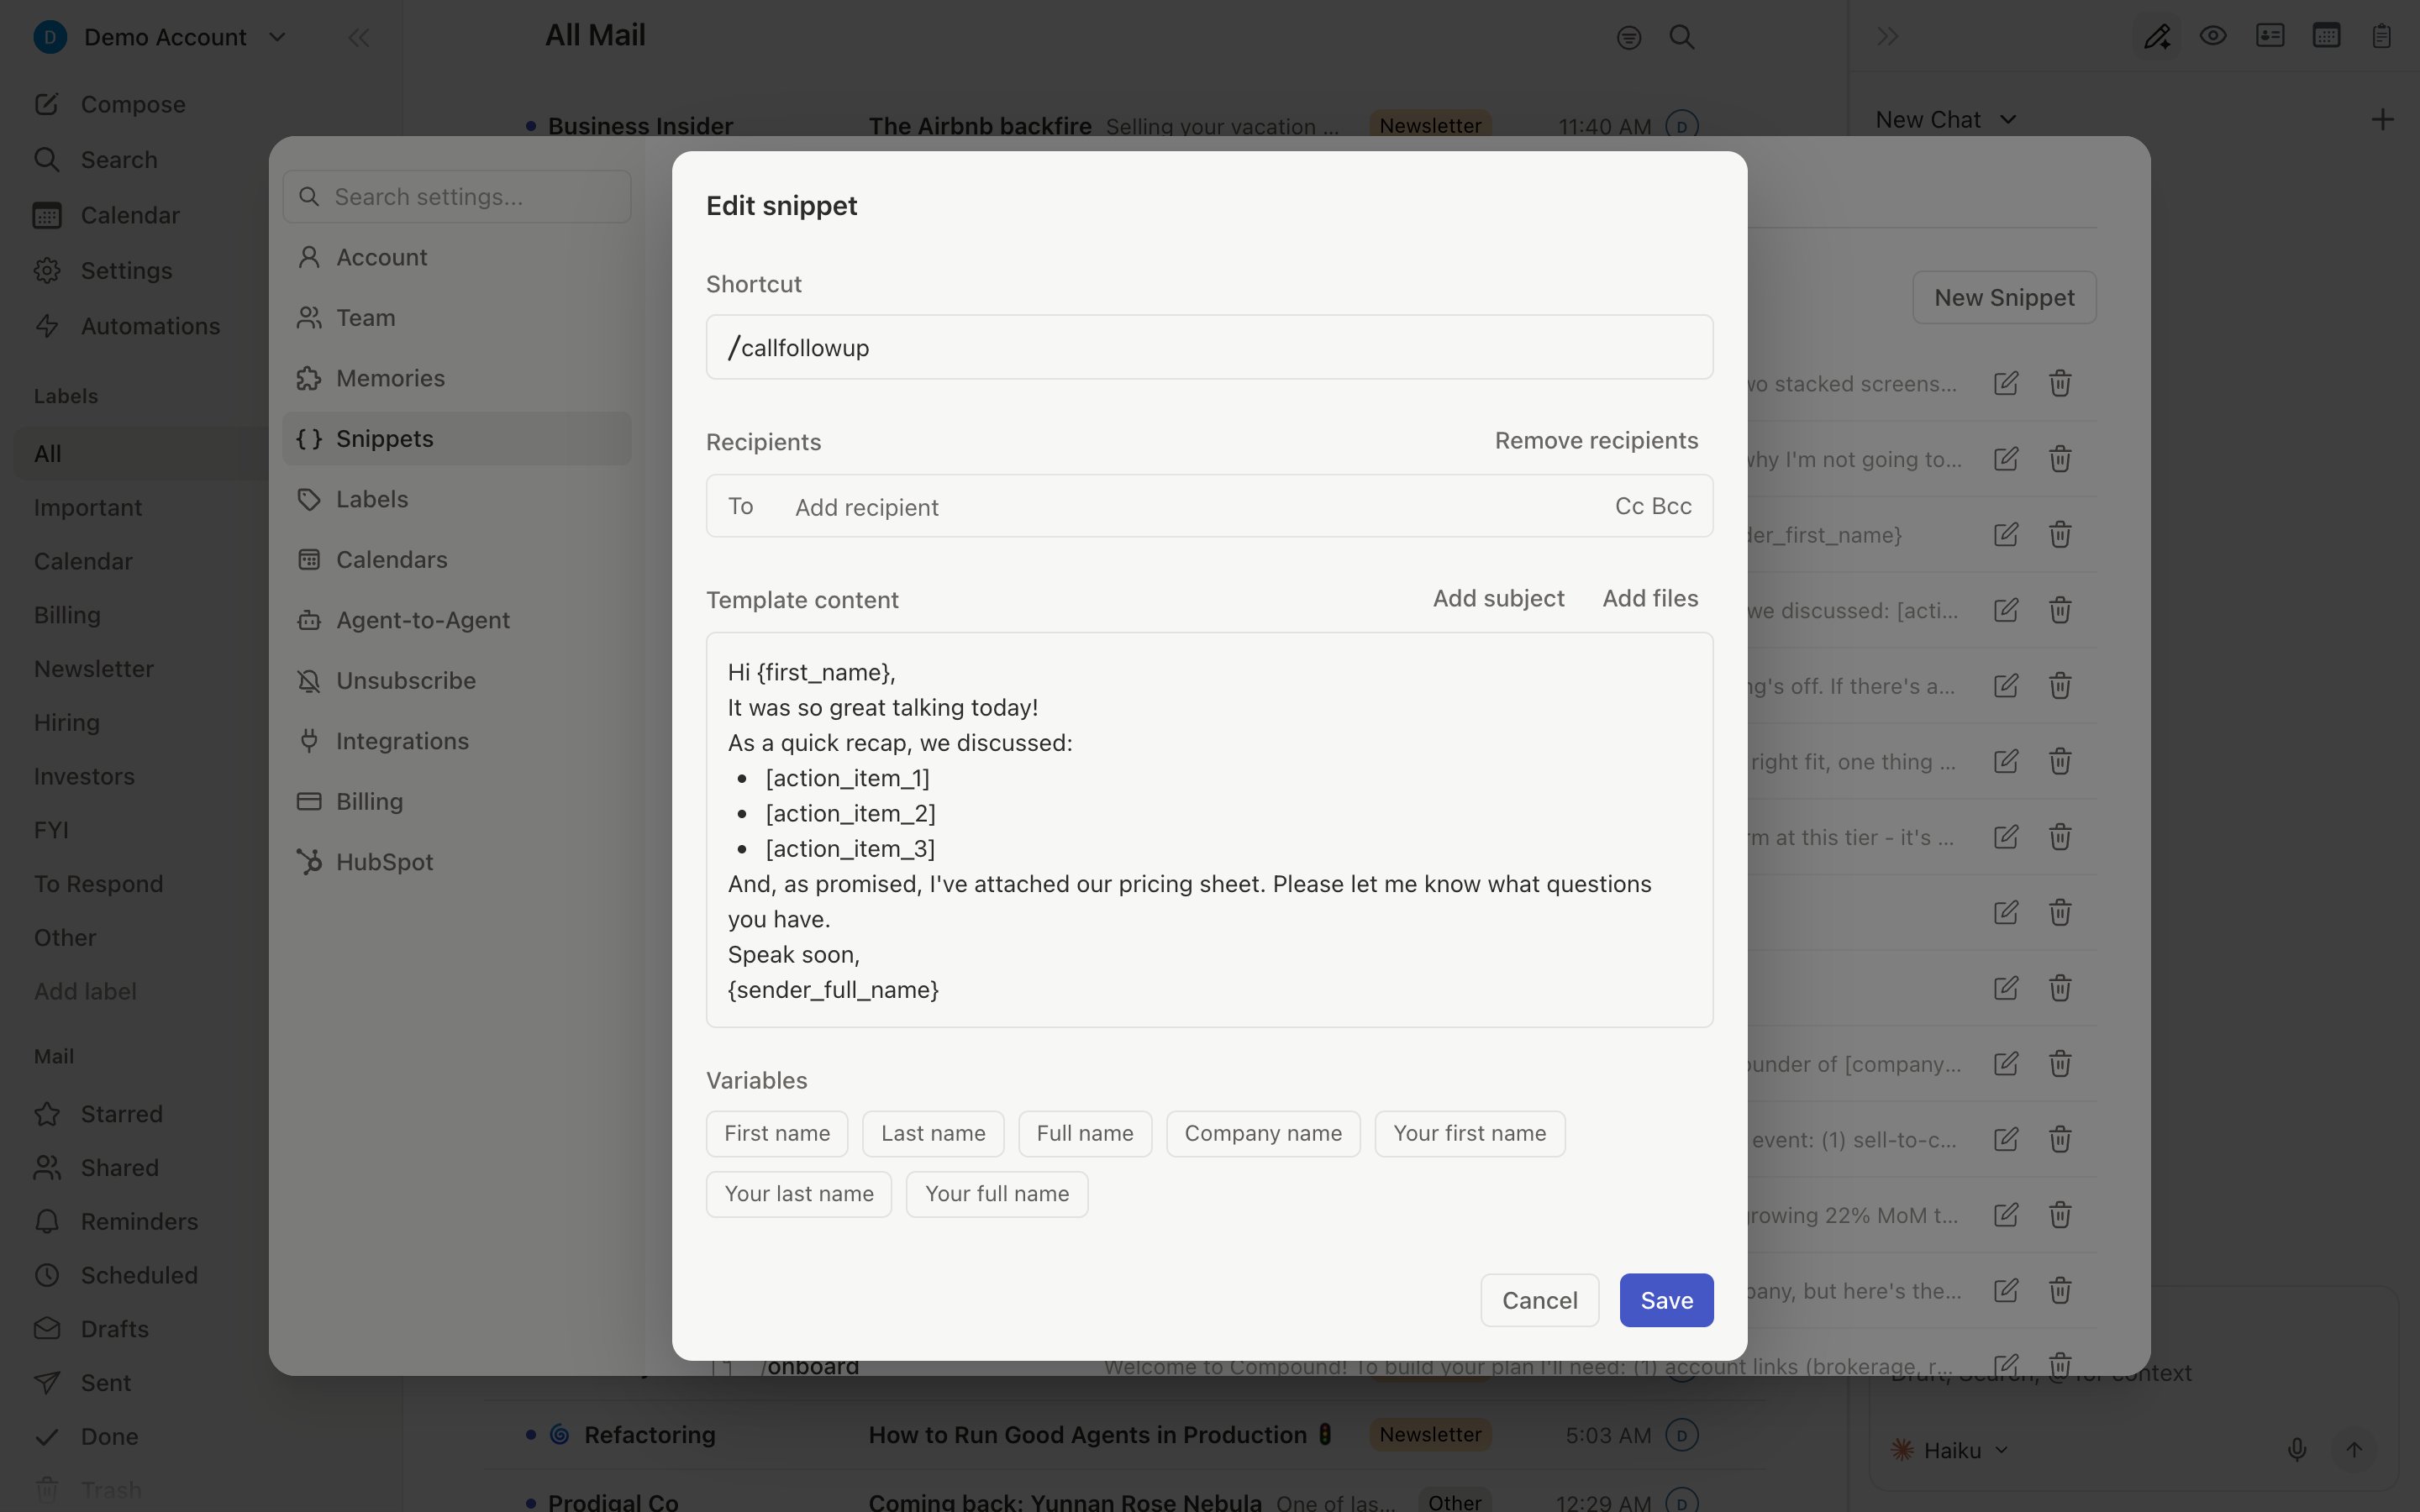Viewport: 2420px width, 1512px height.
Task: Open the clipboard icon in top-right toolbar
Action: (x=2382, y=36)
